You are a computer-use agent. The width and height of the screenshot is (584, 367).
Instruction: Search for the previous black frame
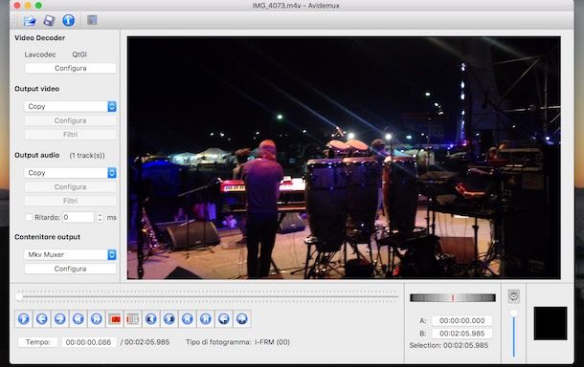[151, 319]
